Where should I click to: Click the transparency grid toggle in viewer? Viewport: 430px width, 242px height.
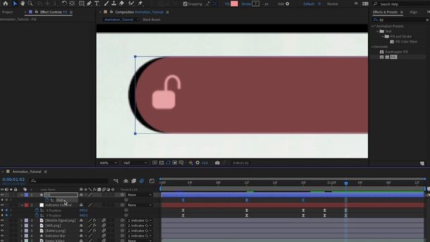coord(161,163)
